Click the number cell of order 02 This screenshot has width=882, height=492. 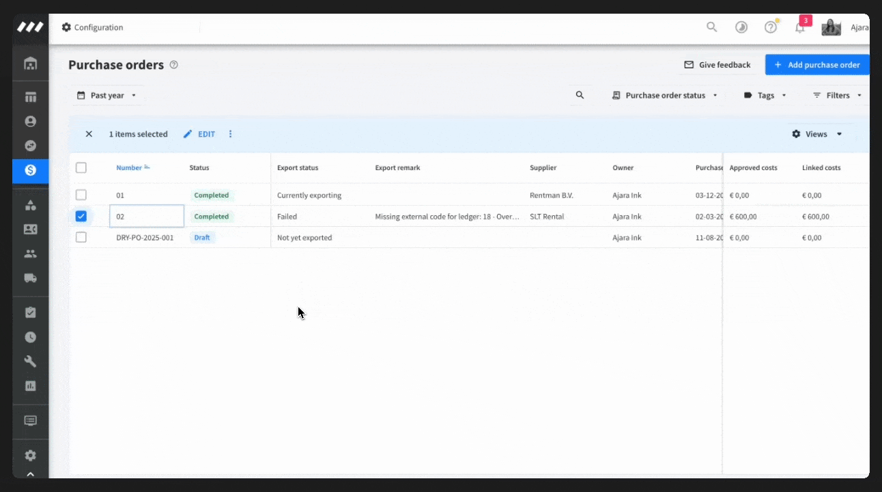(x=147, y=216)
